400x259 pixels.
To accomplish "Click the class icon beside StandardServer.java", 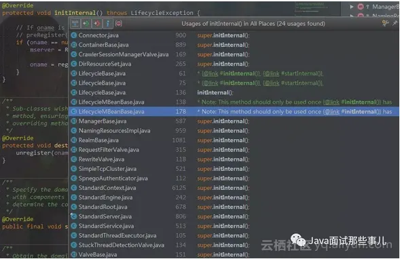I will pyautogui.click(x=74, y=216).
